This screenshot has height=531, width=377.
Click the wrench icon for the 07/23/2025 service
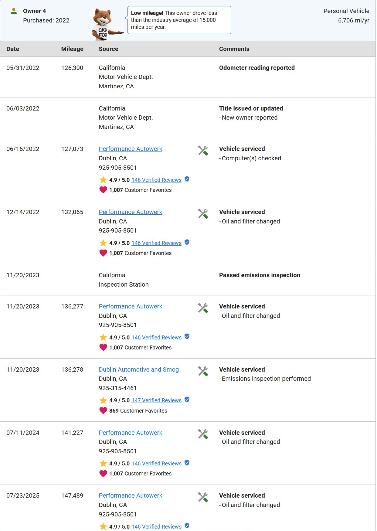point(203,497)
